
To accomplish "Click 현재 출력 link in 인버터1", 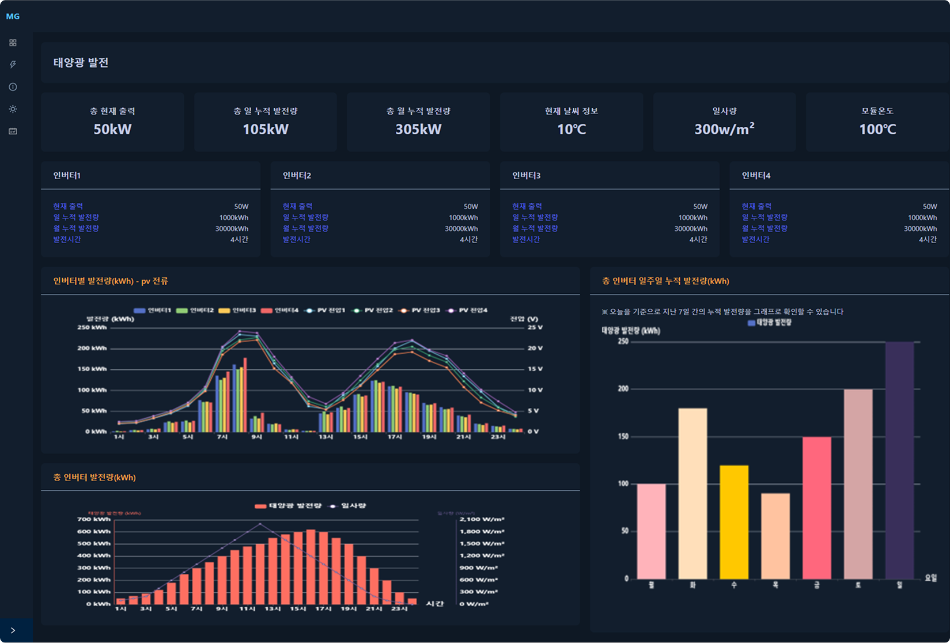I will tap(68, 206).
